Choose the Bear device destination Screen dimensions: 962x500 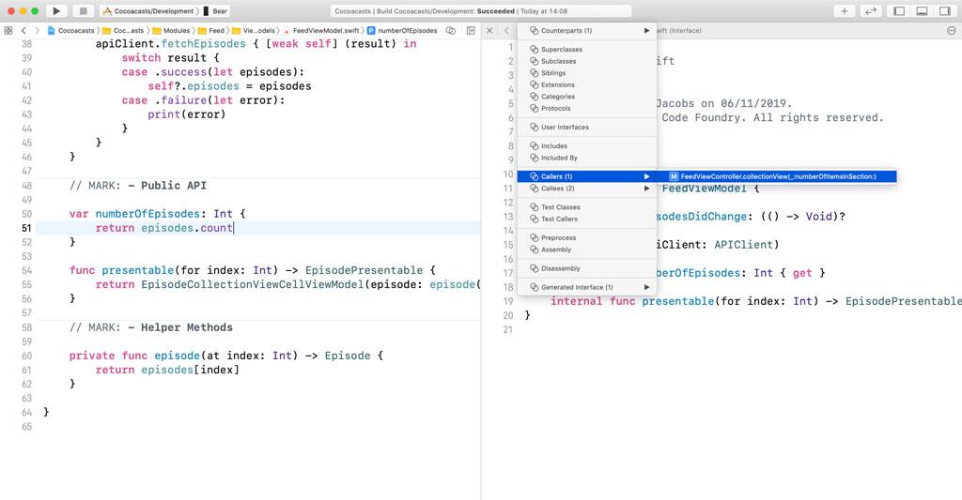pyautogui.click(x=215, y=11)
